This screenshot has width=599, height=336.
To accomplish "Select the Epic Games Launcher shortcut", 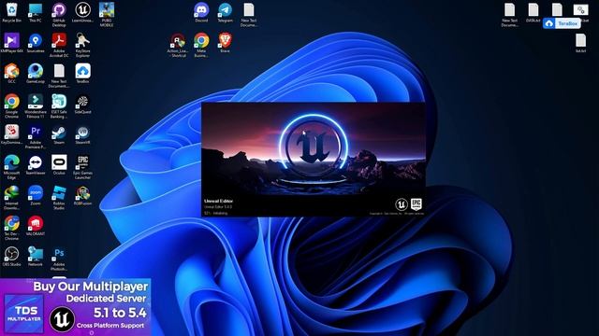I will point(83,167).
